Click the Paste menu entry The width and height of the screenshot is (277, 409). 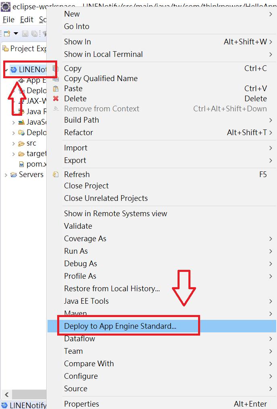[162, 89]
